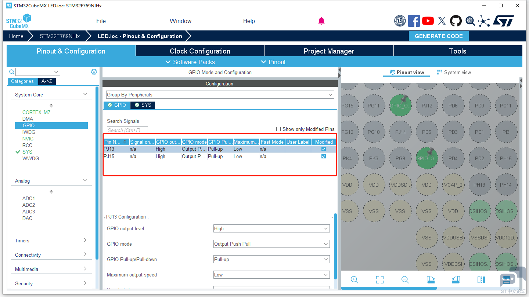Open the Group By Peripherals dropdown
This screenshot has width=529, height=297.
tap(220, 95)
